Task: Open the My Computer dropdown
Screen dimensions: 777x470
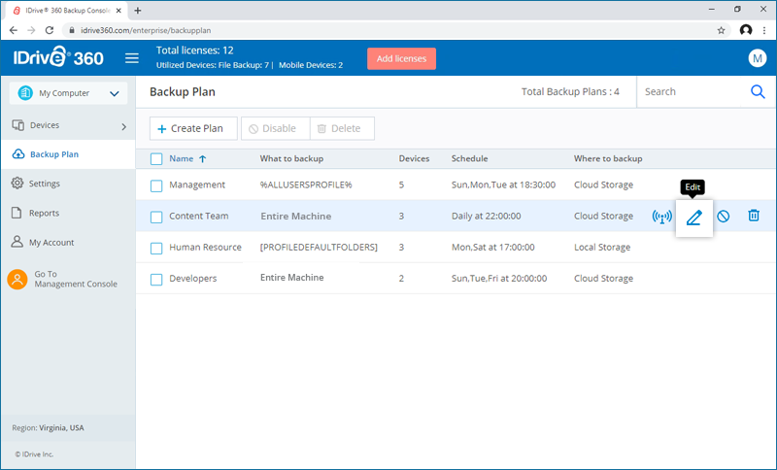Action: pyautogui.click(x=68, y=93)
